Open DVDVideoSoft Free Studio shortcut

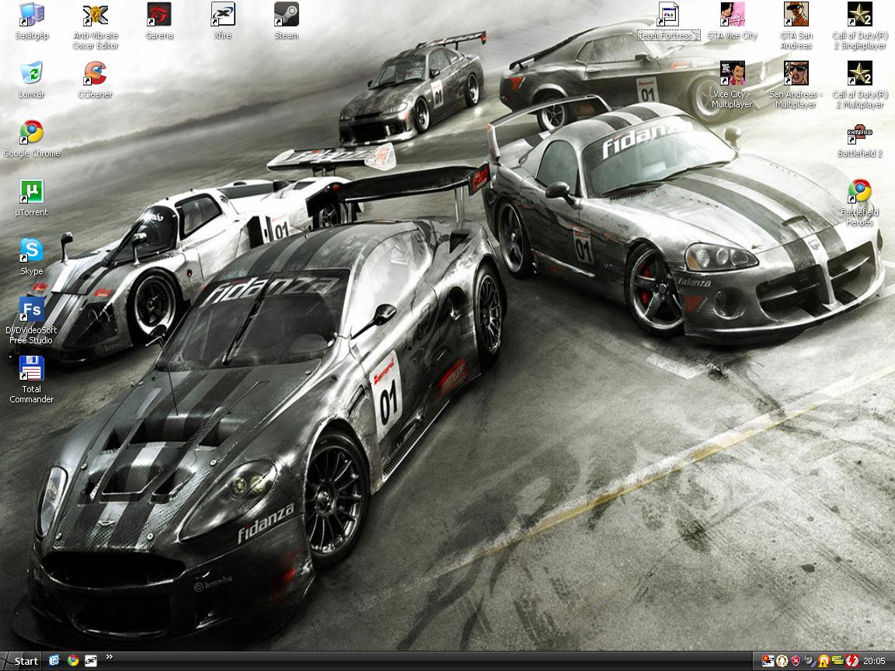(31, 320)
